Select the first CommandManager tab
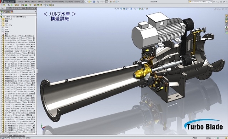This screenshot has width=228, height=139. (3, 8)
